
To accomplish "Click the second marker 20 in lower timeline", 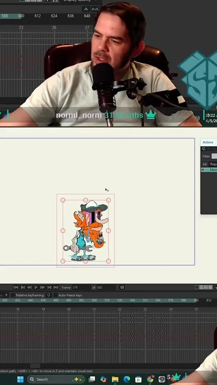I will point(68,309).
